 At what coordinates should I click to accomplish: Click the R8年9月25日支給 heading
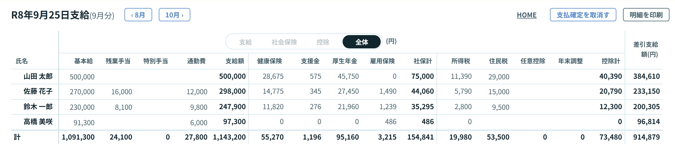50,15
